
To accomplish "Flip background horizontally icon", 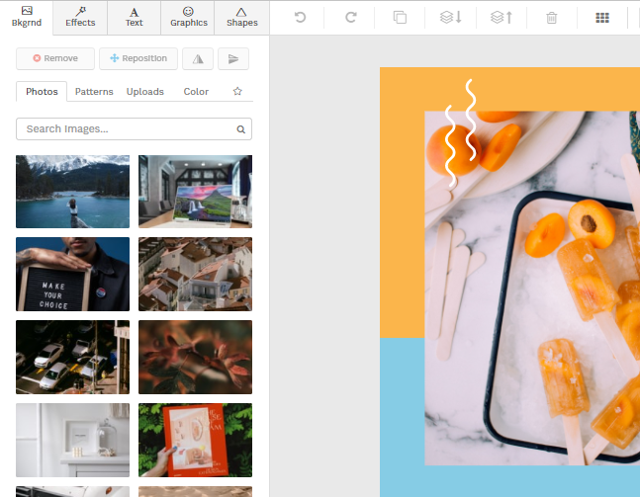I will tap(198, 59).
